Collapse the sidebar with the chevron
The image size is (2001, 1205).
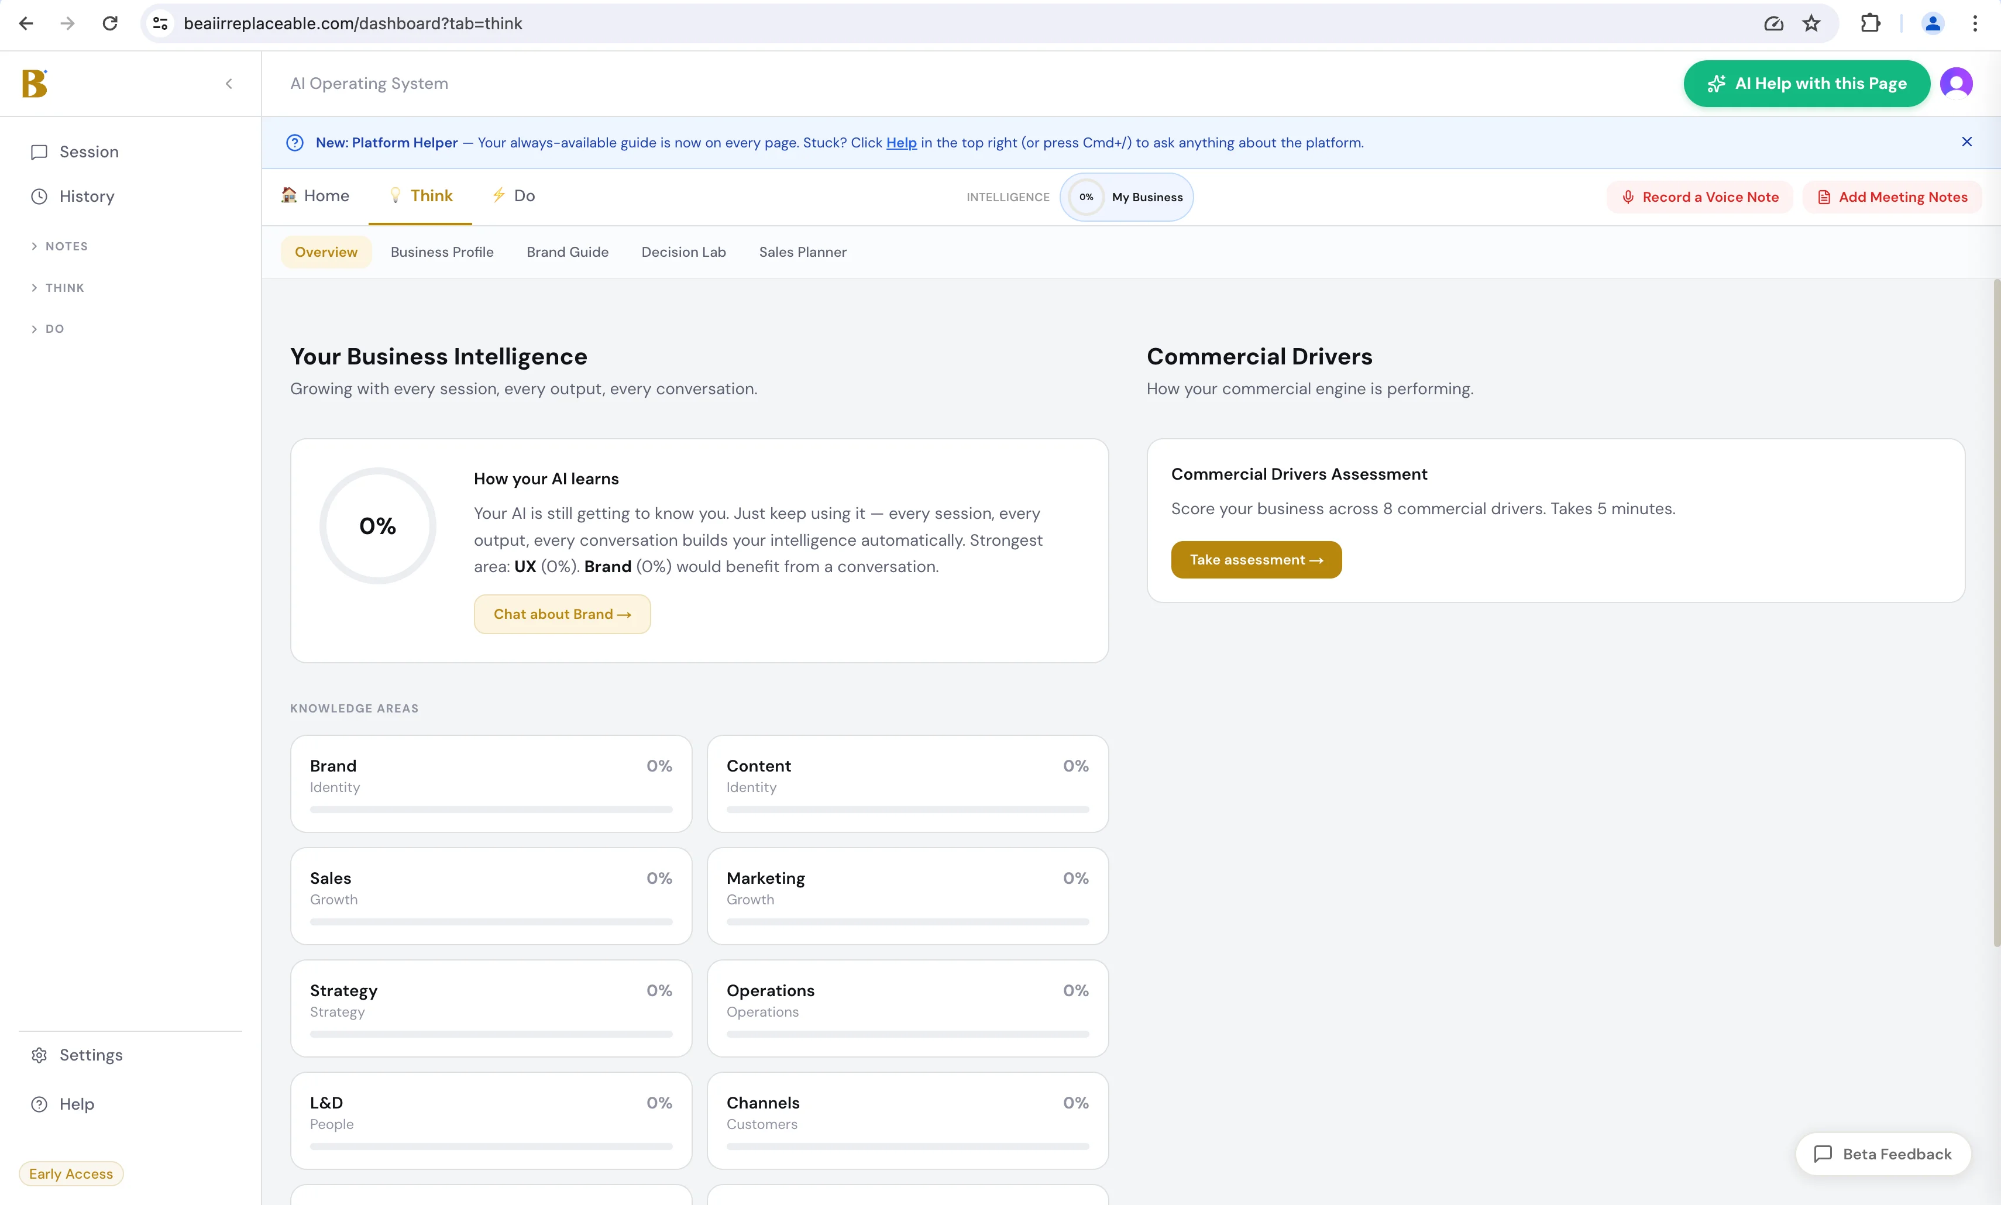click(x=228, y=83)
